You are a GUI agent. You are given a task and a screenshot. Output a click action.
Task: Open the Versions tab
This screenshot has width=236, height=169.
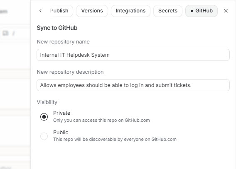(x=92, y=11)
